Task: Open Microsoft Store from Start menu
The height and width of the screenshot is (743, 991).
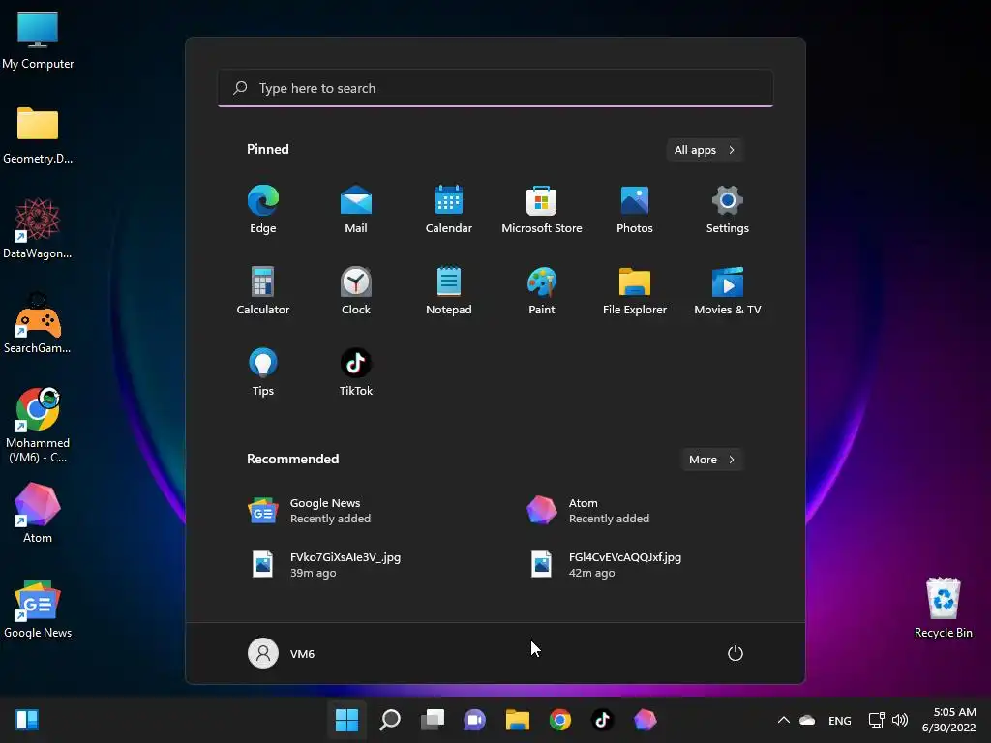Action: pyautogui.click(x=542, y=209)
